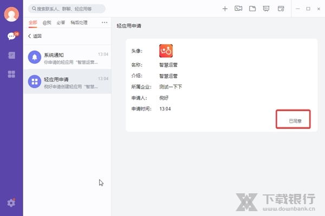Click the 介绍 value 智慧运营

point(168,76)
